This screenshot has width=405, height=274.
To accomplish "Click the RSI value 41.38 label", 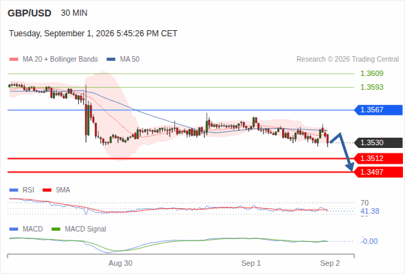I will coord(370,211).
